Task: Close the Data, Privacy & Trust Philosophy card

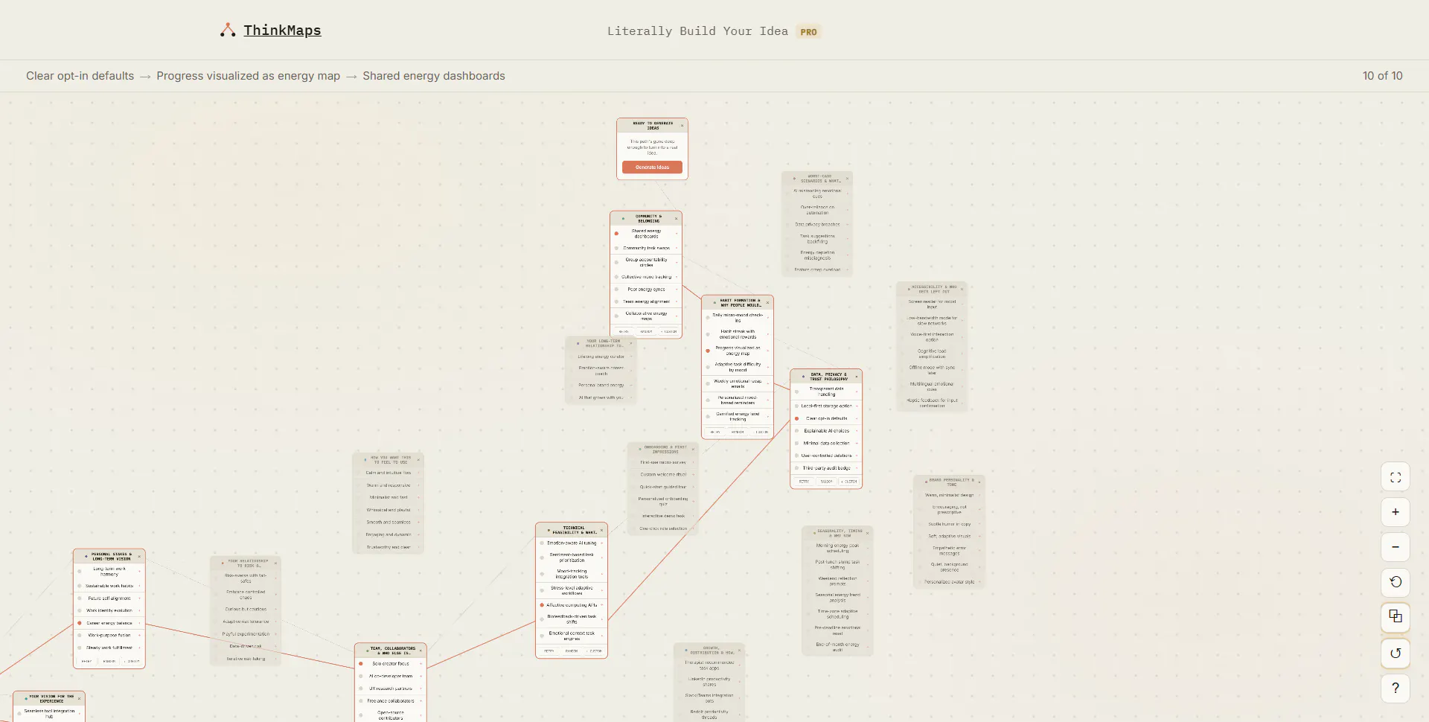Action: pos(856,377)
